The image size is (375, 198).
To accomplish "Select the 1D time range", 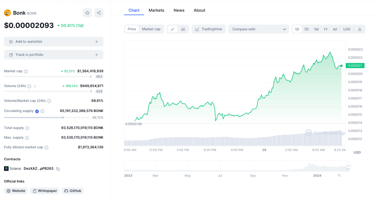I will coord(297,29).
